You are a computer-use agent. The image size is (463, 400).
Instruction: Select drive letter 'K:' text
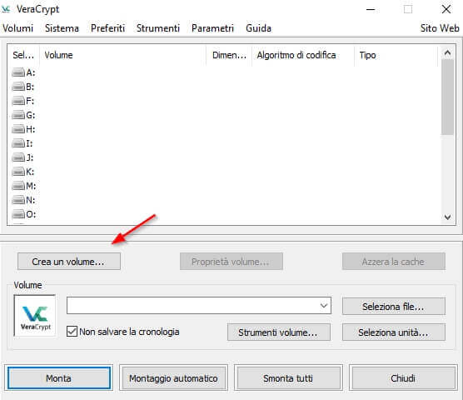coord(30,172)
